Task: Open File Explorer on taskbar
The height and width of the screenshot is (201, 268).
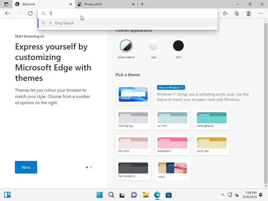Action: [146, 195]
